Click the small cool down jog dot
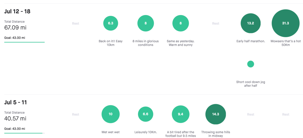 [x=251, y=64]
